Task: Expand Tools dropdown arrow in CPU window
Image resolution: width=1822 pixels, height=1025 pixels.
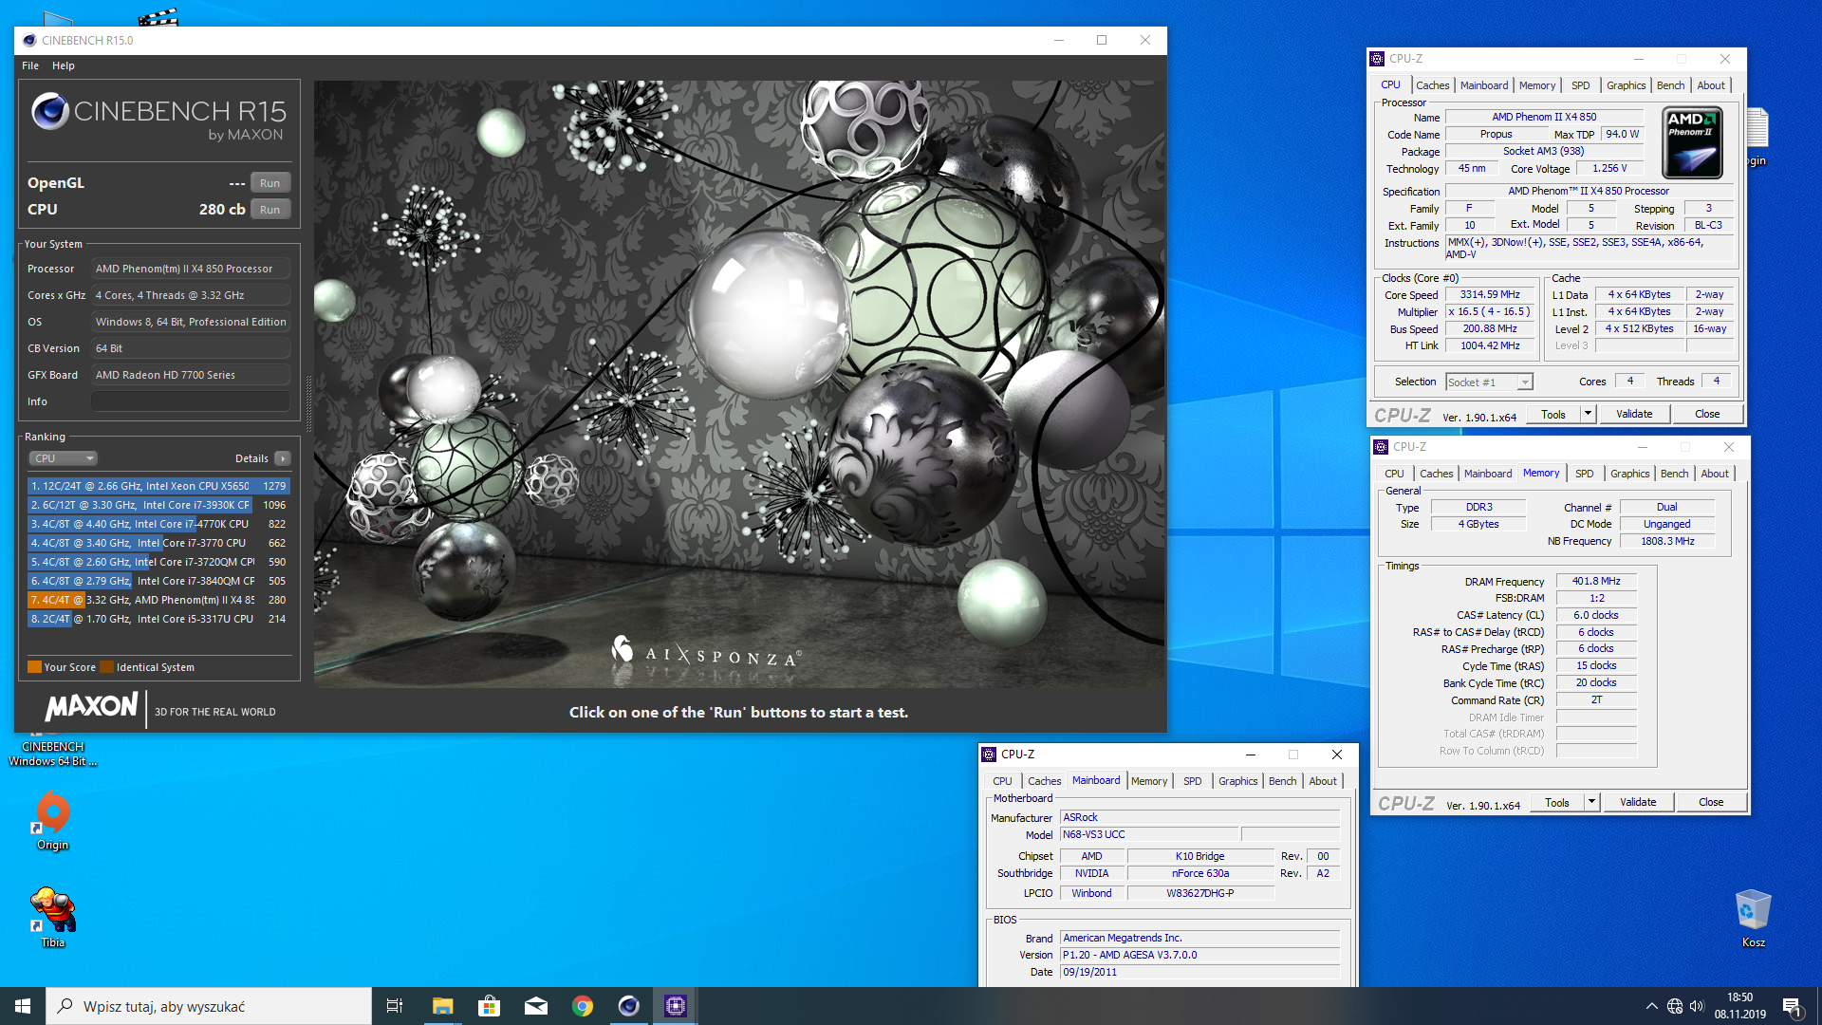Action: point(1588,414)
